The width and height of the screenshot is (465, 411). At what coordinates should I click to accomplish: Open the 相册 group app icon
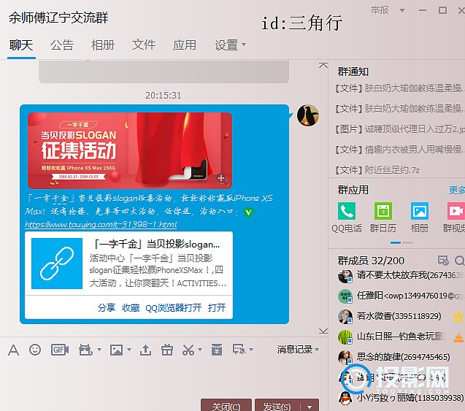[419, 211]
